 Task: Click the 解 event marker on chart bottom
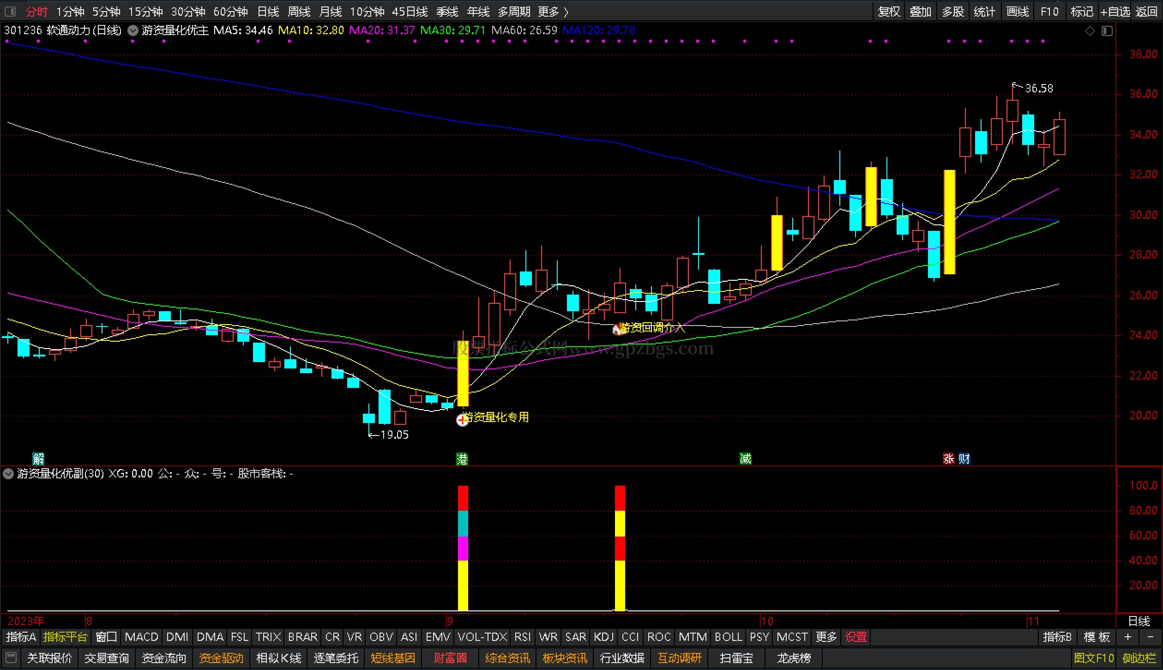click(x=39, y=459)
